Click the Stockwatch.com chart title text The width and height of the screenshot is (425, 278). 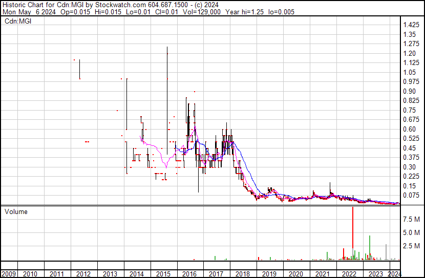(x=121, y=5)
